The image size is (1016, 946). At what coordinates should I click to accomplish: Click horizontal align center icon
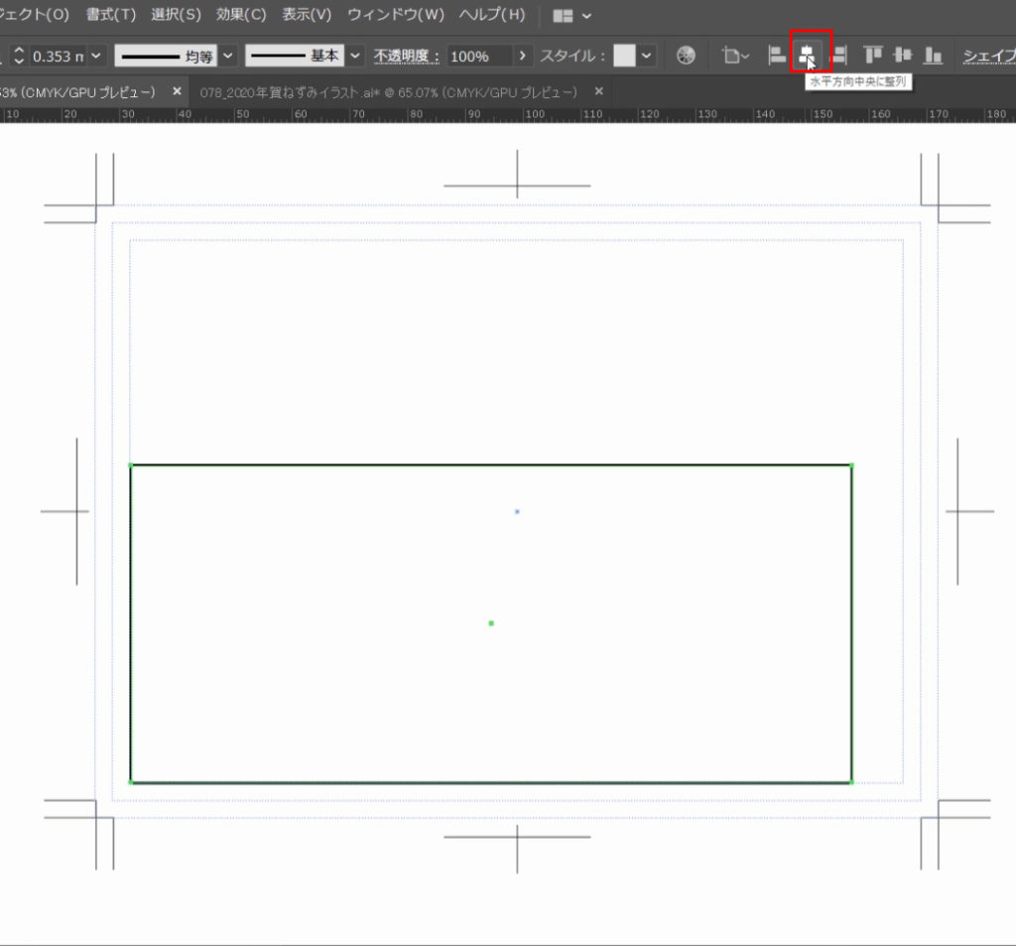click(807, 56)
